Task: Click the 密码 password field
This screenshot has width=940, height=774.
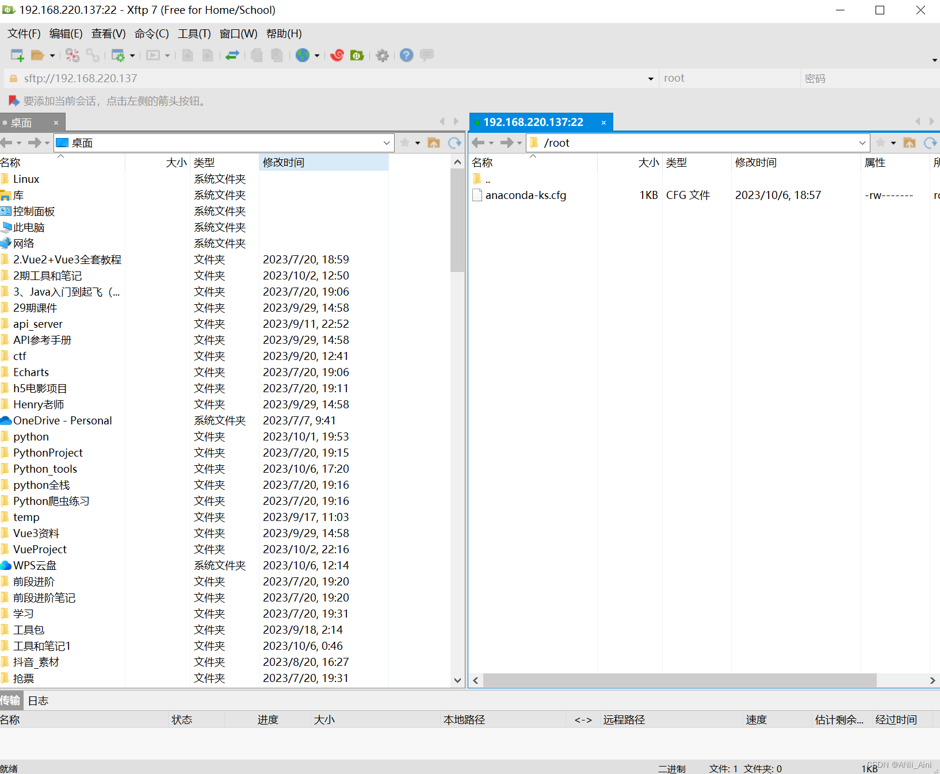Action: coord(870,79)
